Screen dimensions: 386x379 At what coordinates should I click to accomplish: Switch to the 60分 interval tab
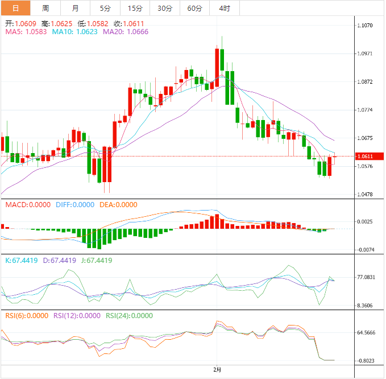pyautogui.click(x=194, y=8)
